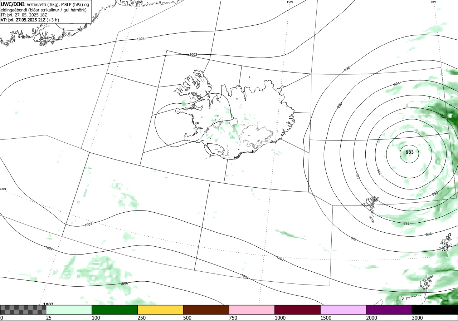Click the legend tick value 100
The image size is (458, 321).
click(96, 318)
